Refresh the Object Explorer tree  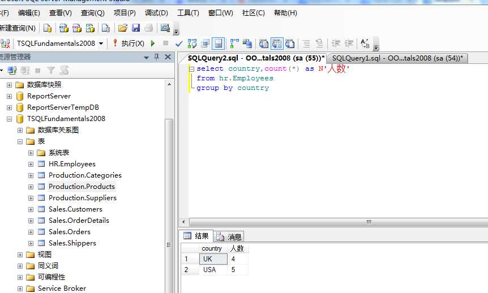pos(64,71)
